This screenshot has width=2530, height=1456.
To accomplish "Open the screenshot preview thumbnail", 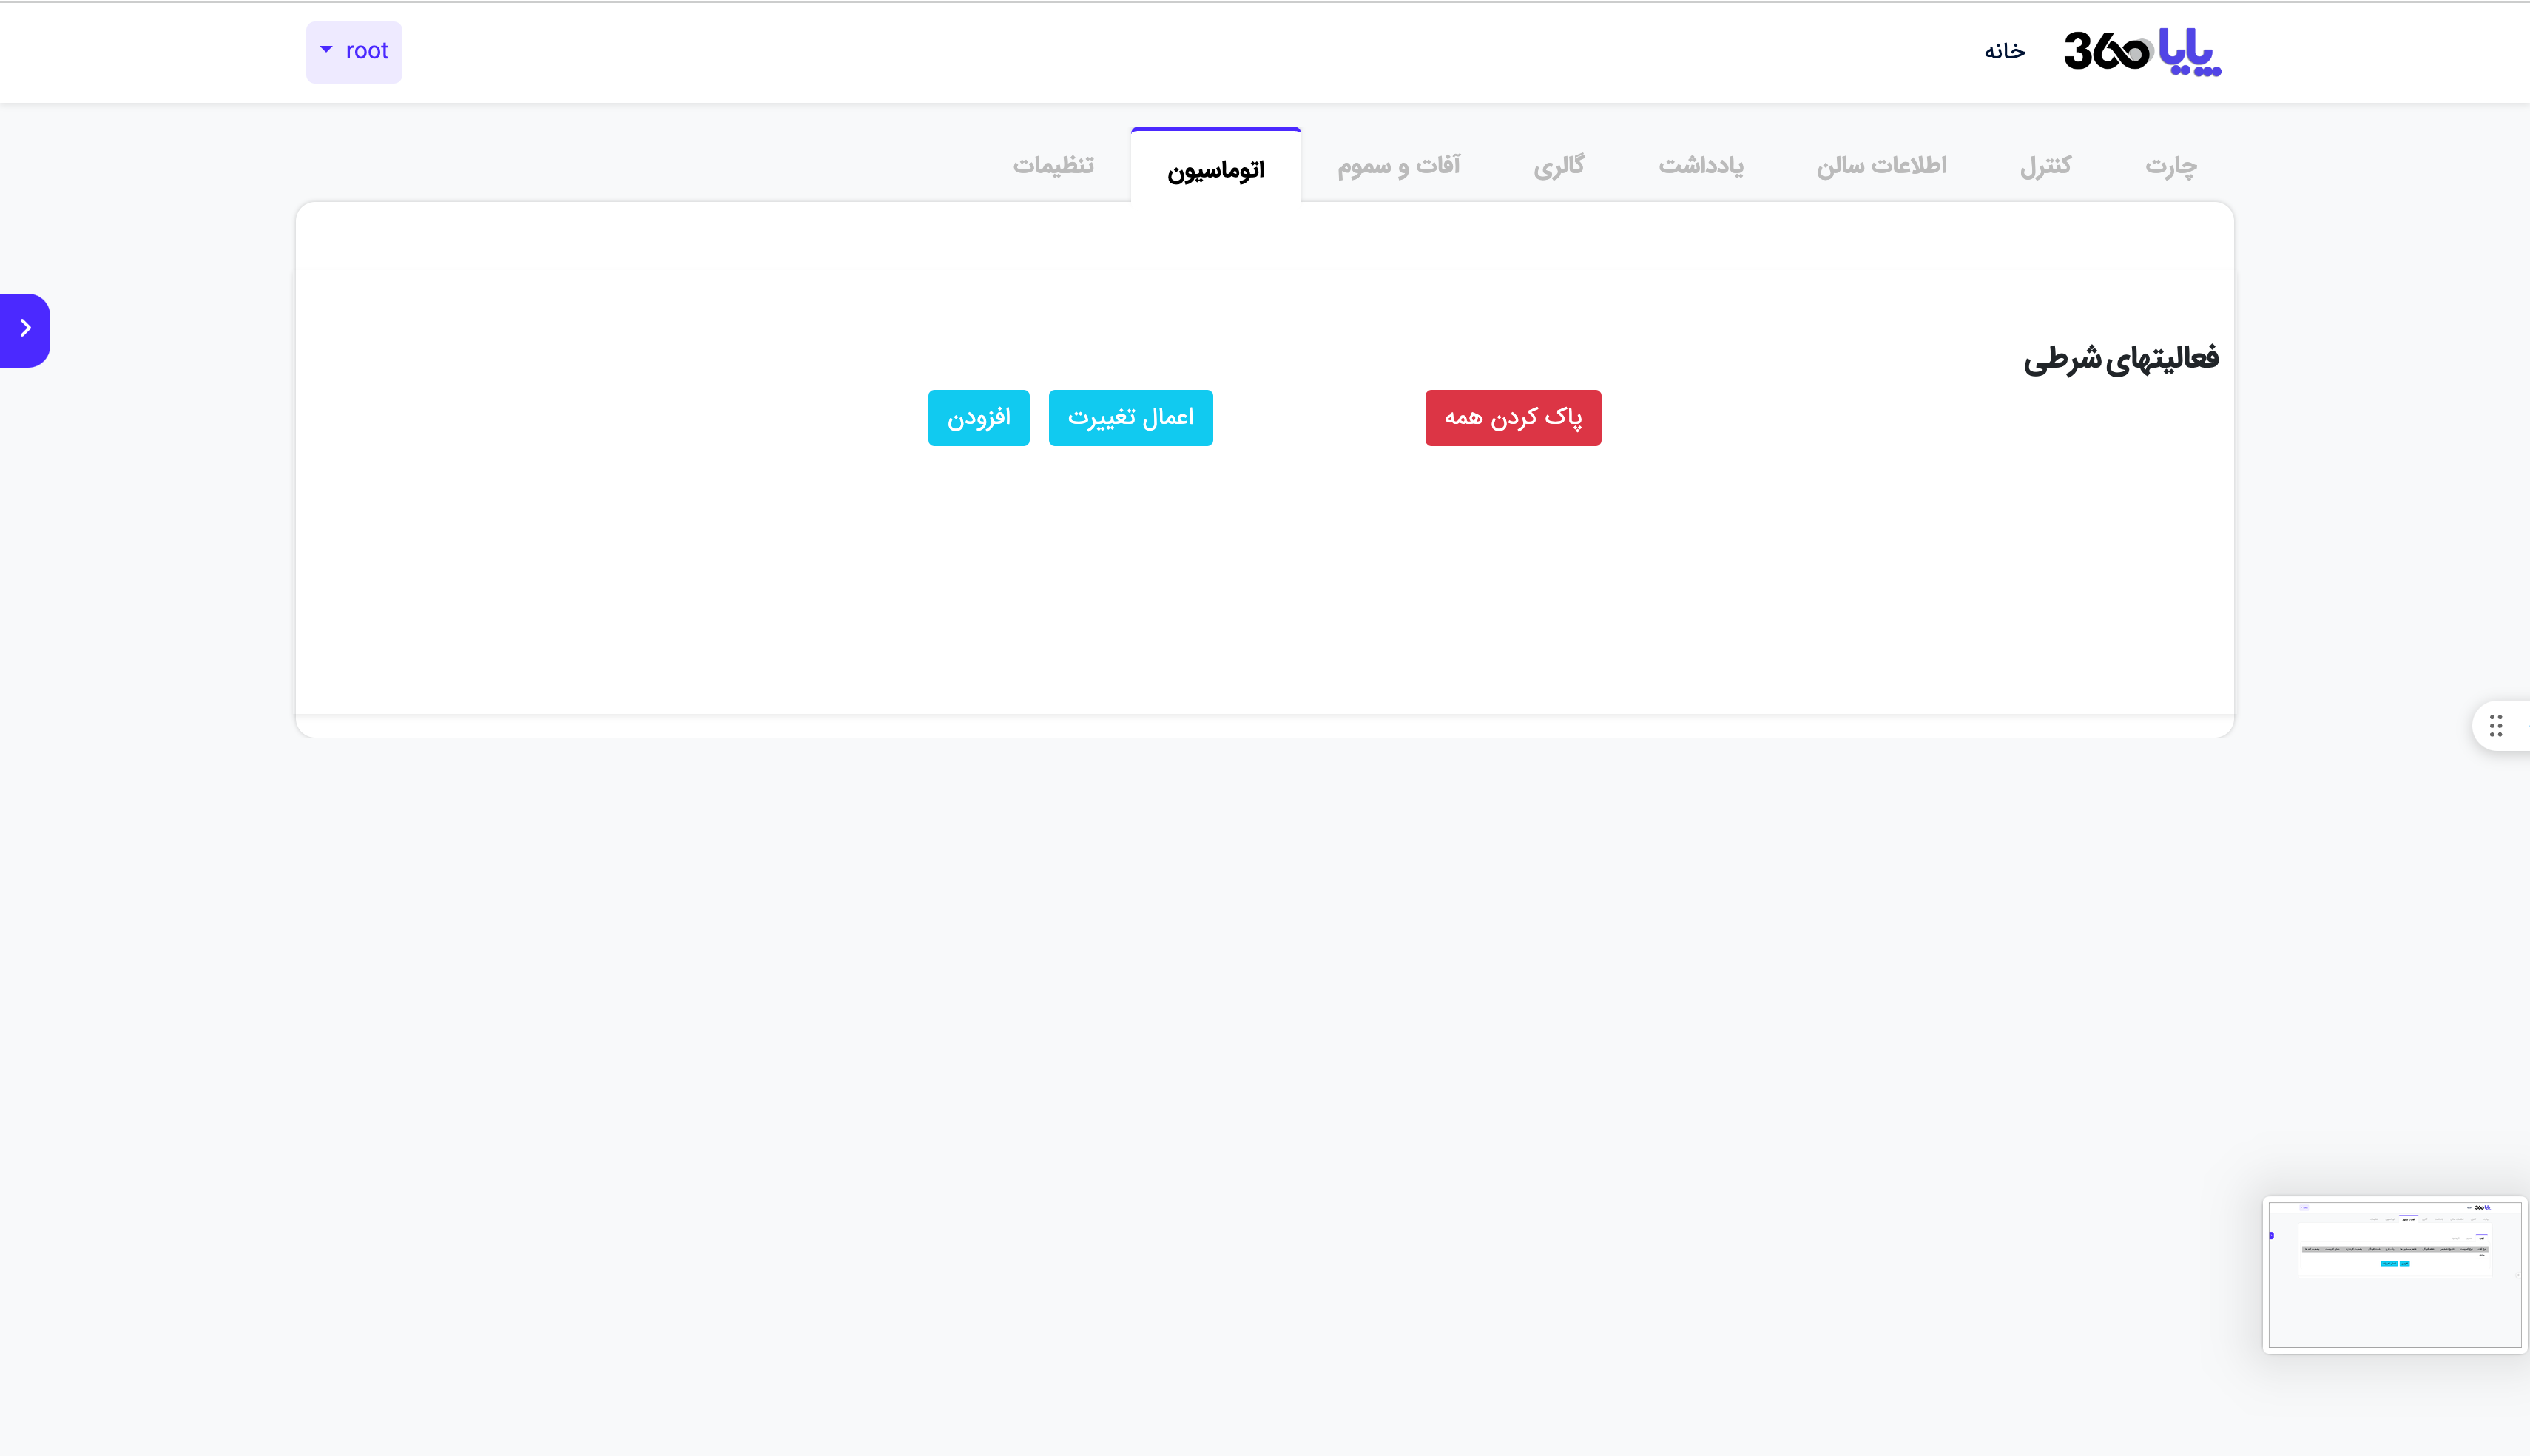I will [x=2394, y=1275].
